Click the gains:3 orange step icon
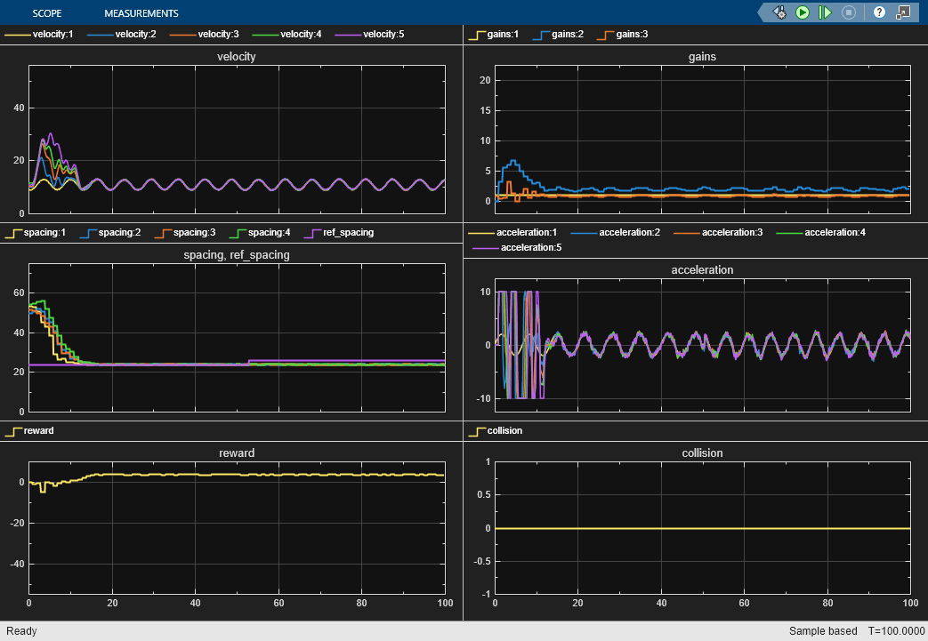This screenshot has height=641, width=928. 605,35
